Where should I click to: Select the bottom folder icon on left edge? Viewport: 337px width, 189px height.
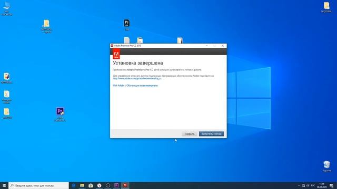(x=7, y=113)
